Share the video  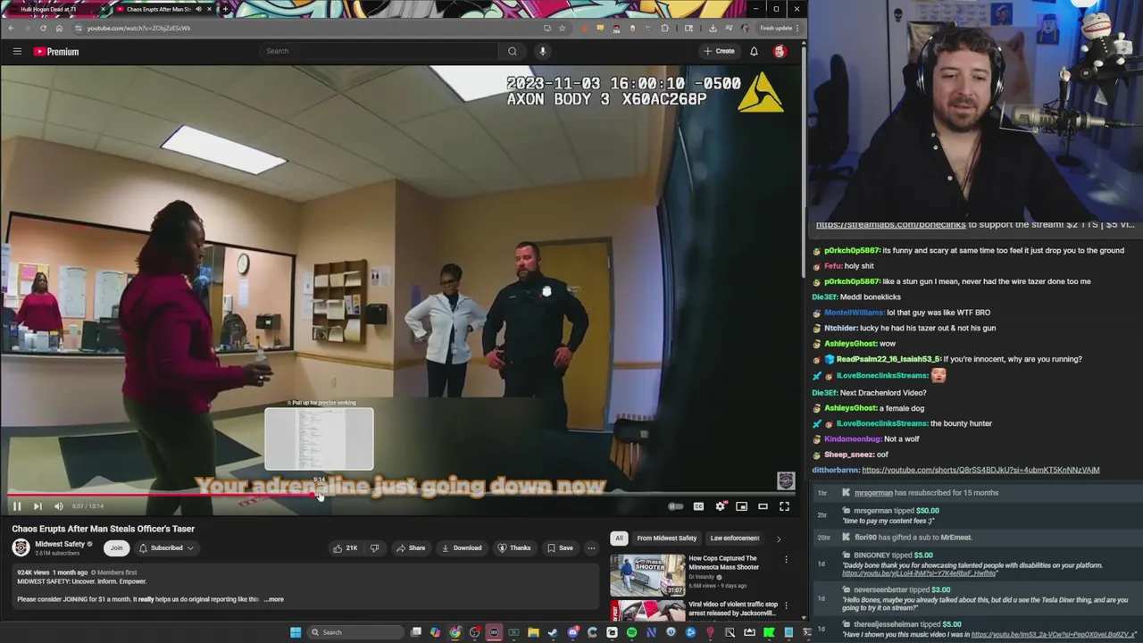pos(411,547)
